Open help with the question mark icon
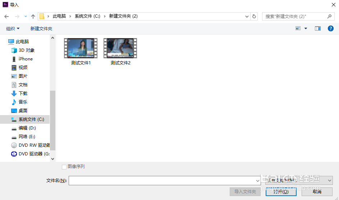339x200 pixels. coord(331,28)
